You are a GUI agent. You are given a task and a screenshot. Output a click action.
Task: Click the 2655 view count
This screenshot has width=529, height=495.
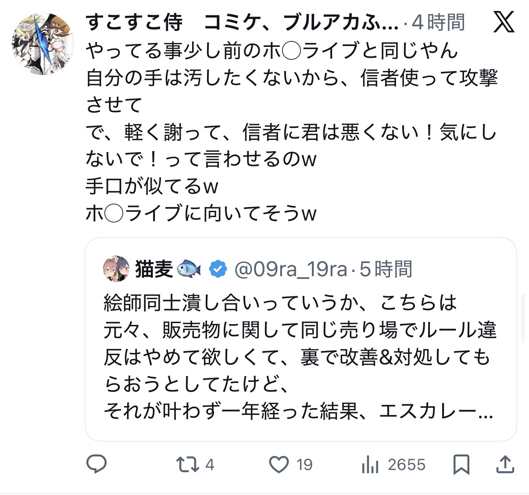(x=406, y=465)
